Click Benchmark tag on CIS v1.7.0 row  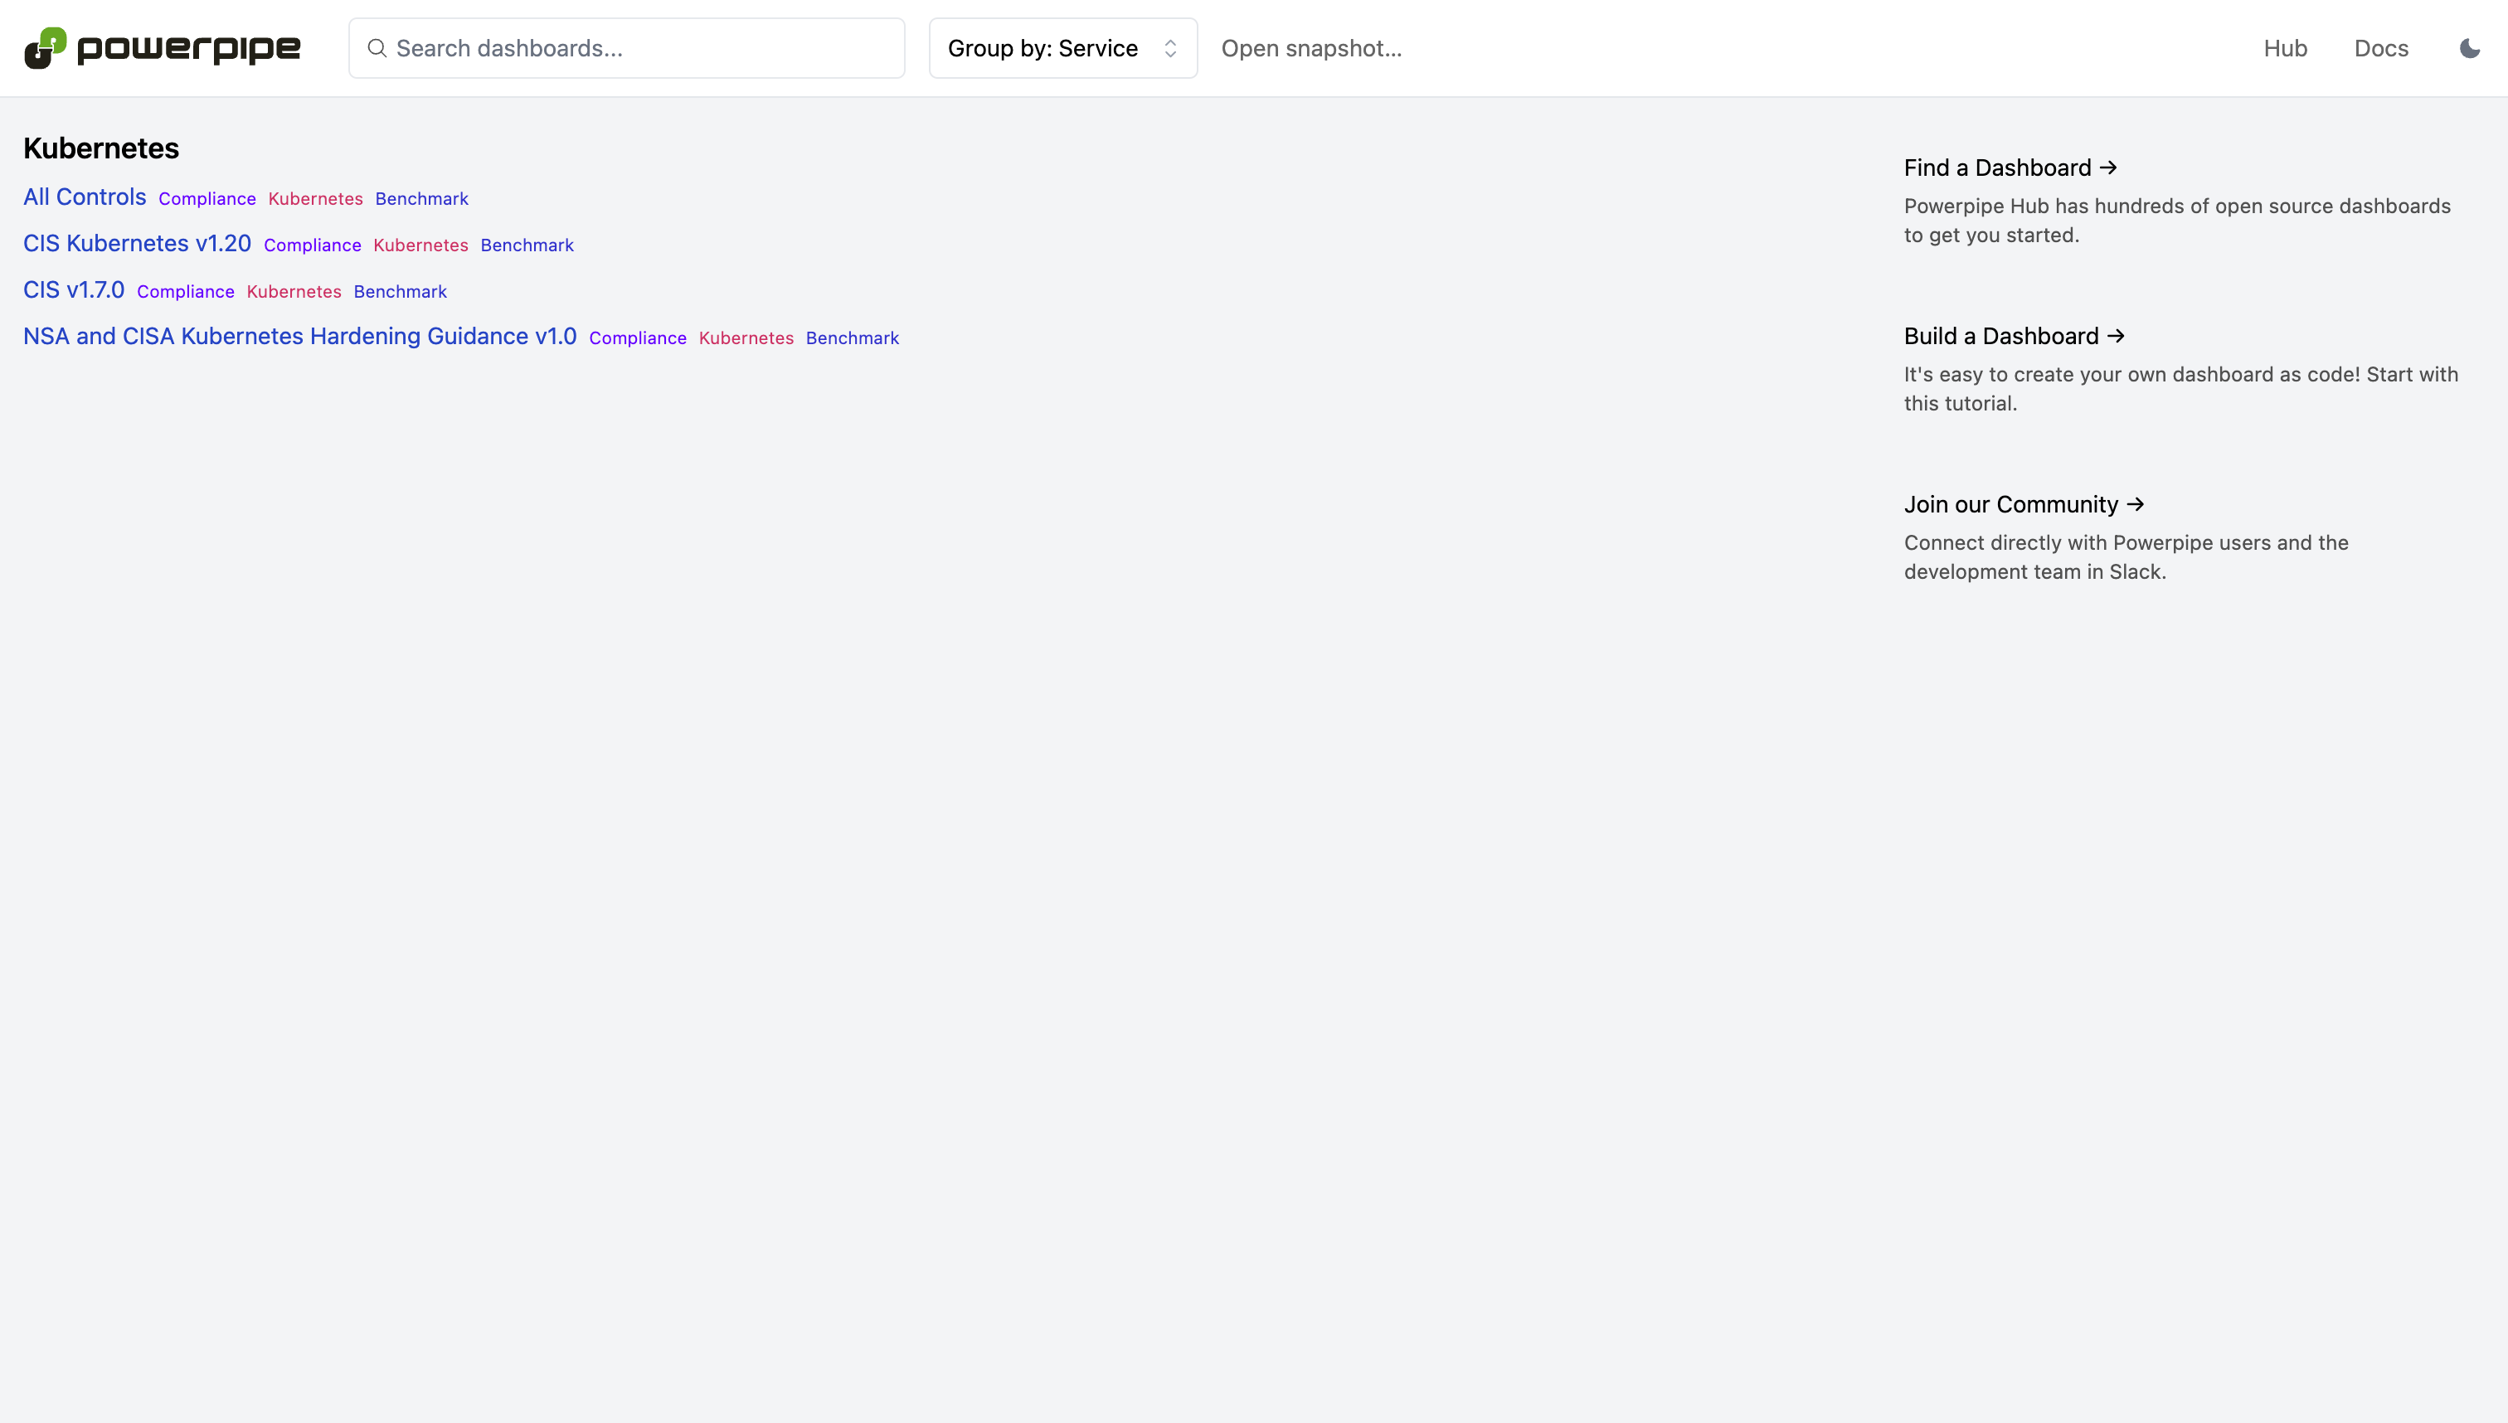point(401,291)
